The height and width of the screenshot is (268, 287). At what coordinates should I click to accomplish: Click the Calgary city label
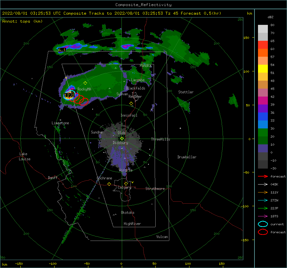pyautogui.click(x=124, y=187)
